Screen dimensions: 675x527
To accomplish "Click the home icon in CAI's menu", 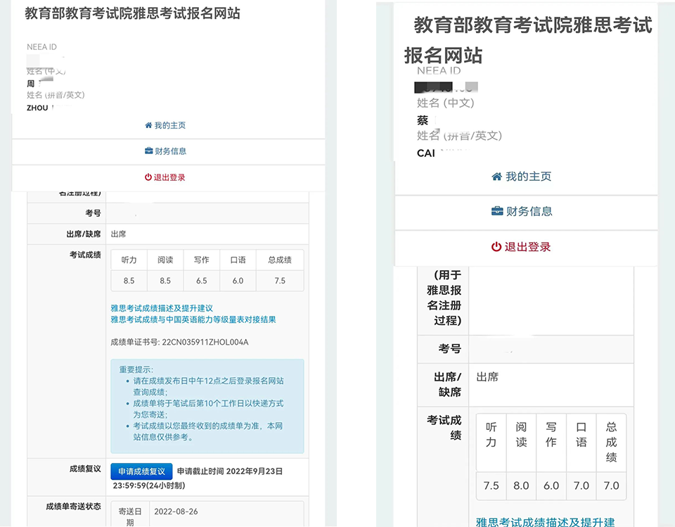I will tap(496, 177).
